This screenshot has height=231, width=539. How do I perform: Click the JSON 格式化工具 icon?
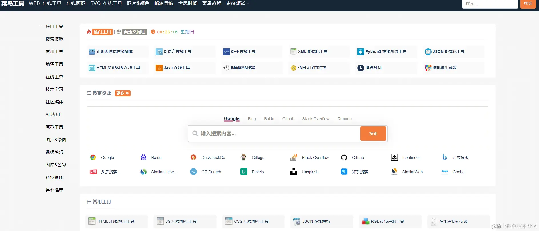[428, 52]
